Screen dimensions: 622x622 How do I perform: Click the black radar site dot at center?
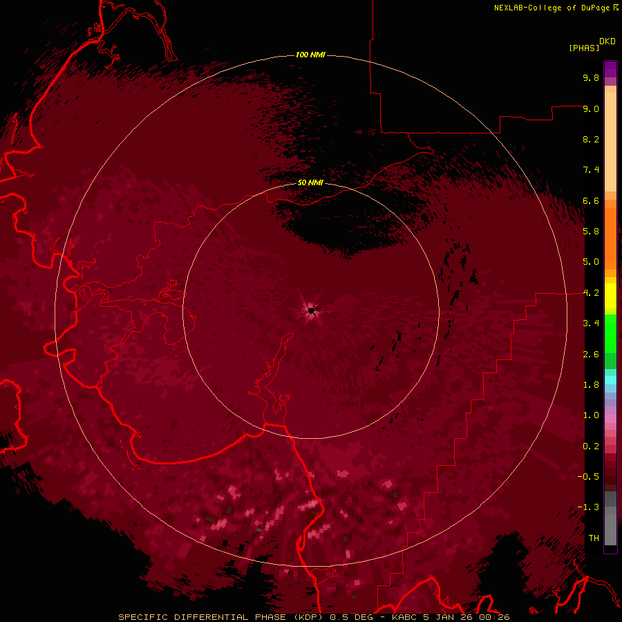click(x=311, y=310)
